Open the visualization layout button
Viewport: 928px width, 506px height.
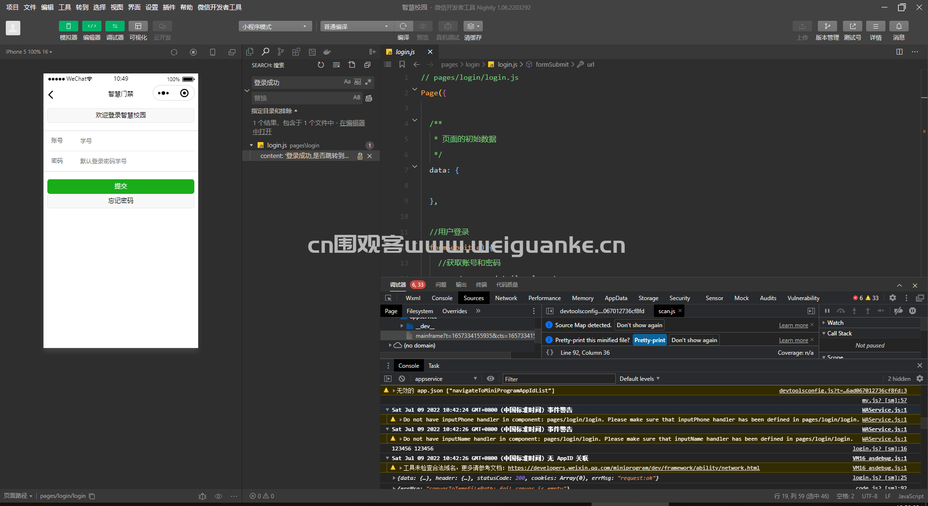tap(138, 26)
